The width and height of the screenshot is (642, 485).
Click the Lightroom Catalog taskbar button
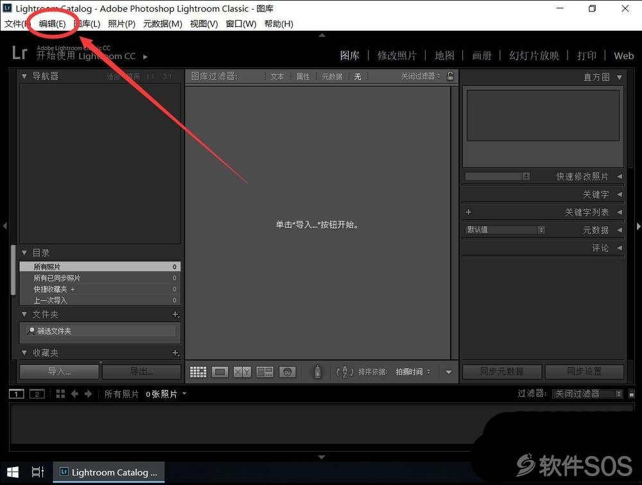coord(108,472)
